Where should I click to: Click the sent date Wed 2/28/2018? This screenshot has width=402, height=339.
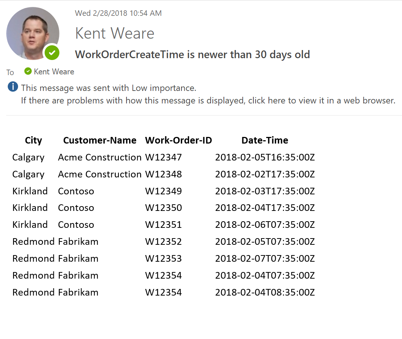coord(118,13)
